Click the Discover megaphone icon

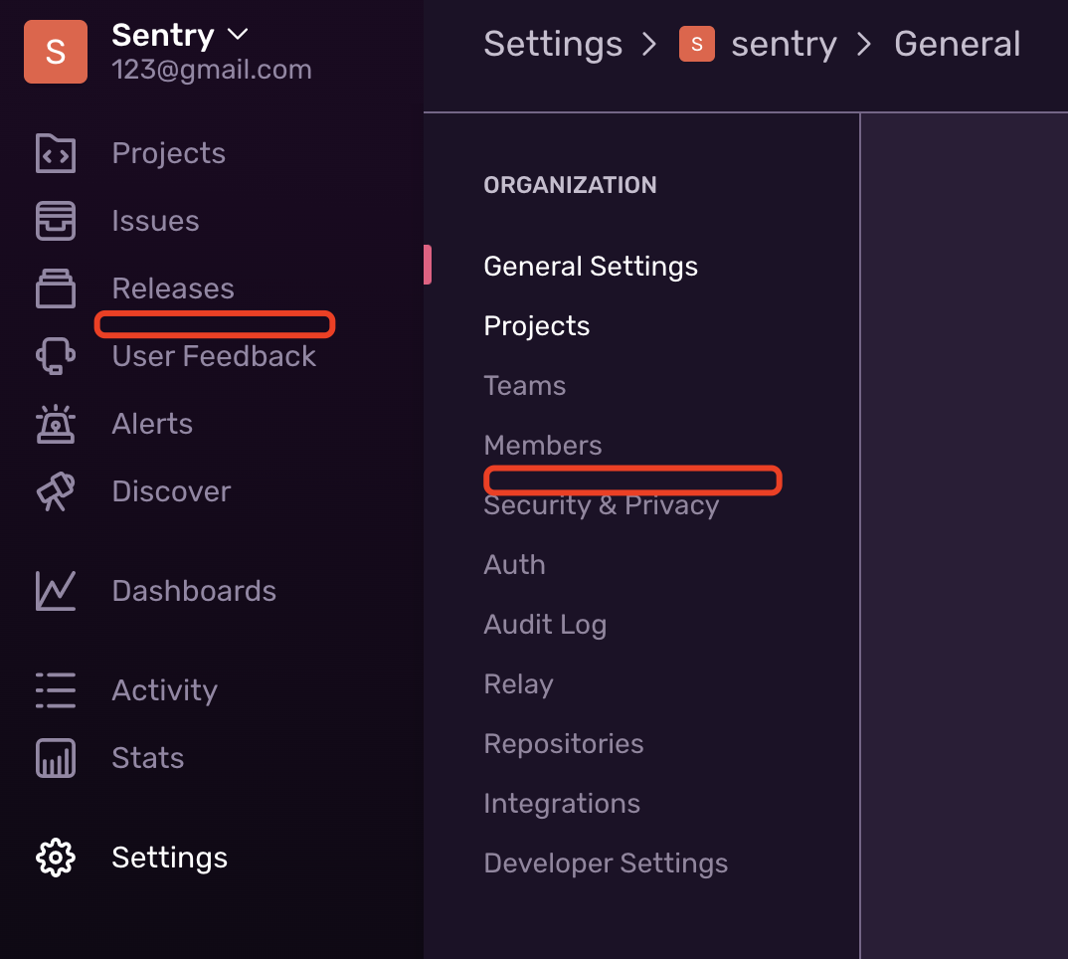[56, 490]
